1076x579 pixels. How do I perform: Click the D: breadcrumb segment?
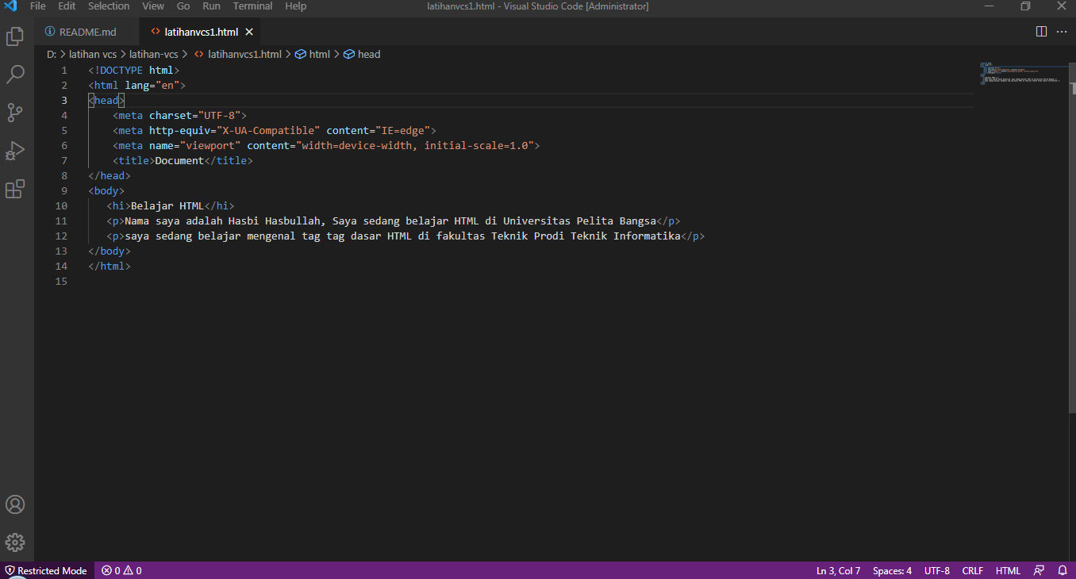pyautogui.click(x=52, y=55)
